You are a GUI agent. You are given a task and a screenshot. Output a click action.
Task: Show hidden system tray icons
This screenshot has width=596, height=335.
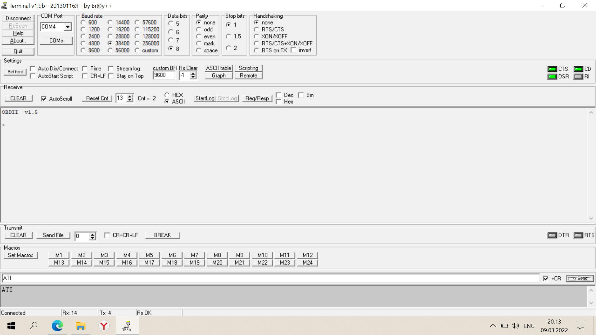click(493, 326)
